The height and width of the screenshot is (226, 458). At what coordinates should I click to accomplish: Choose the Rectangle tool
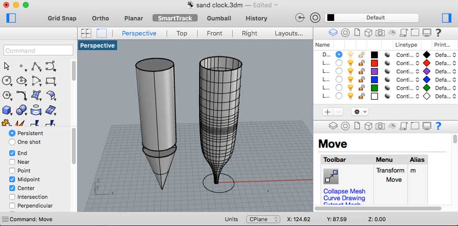[50, 80]
